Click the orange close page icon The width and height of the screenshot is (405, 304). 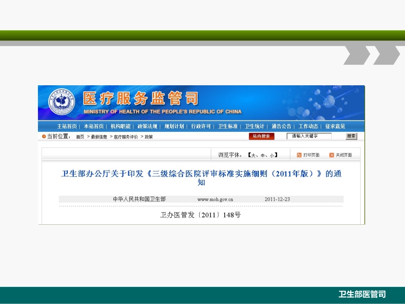[x=332, y=155]
